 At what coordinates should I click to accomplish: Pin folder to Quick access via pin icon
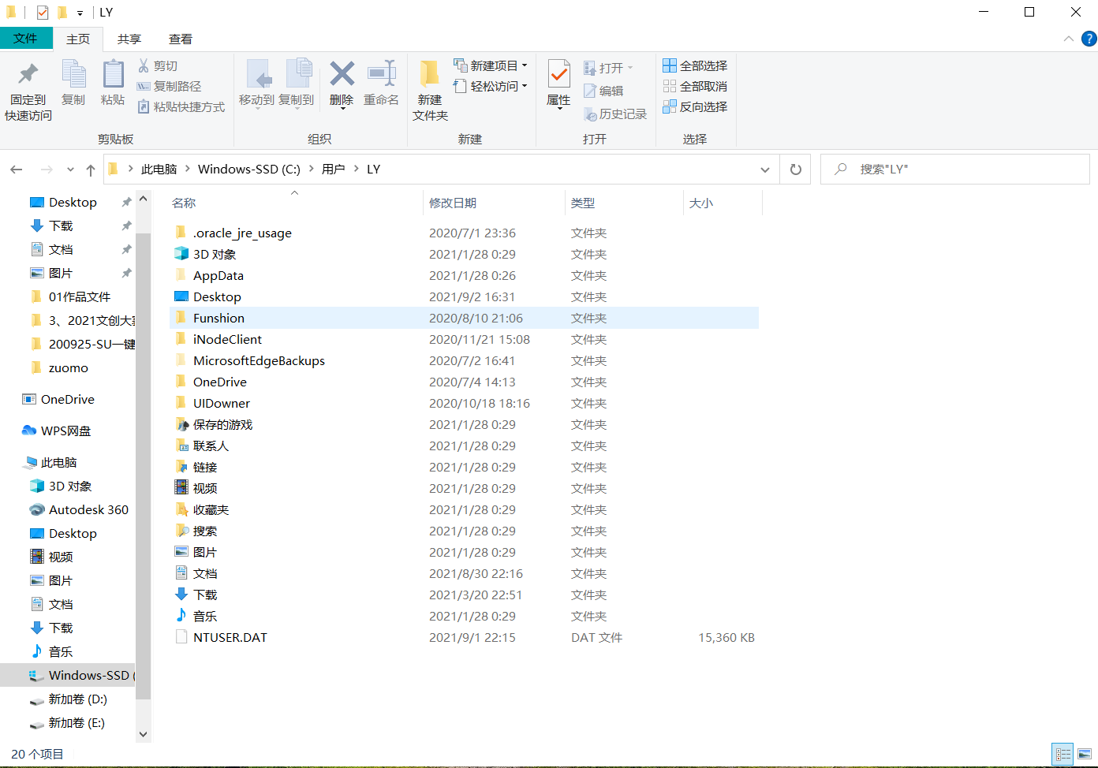point(28,74)
